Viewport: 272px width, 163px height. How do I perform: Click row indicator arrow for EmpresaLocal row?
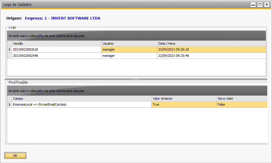[9, 104]
